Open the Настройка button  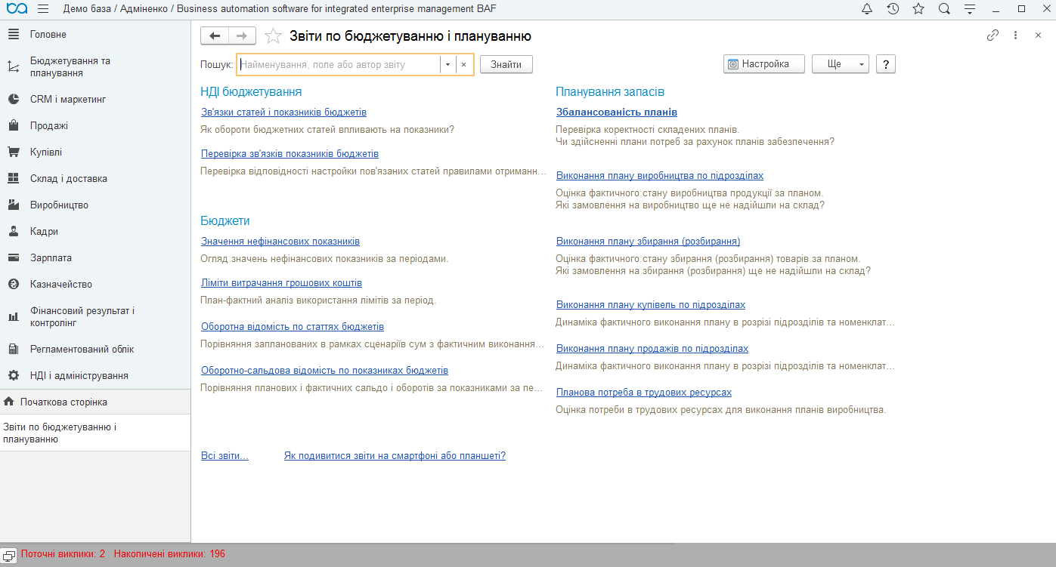(763, 64)
